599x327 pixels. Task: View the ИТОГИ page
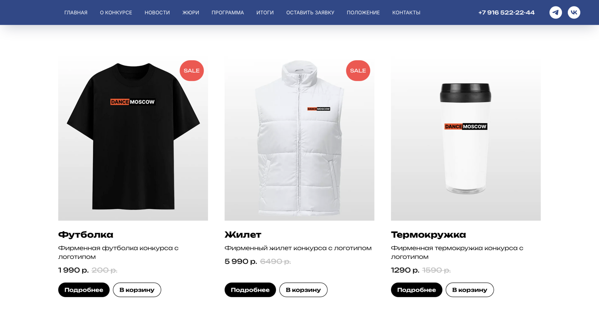tap(265, 12)
